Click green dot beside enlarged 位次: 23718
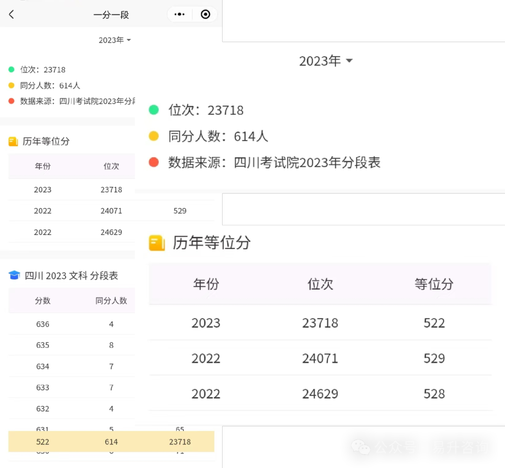505x468 pixels. point(154,110)
